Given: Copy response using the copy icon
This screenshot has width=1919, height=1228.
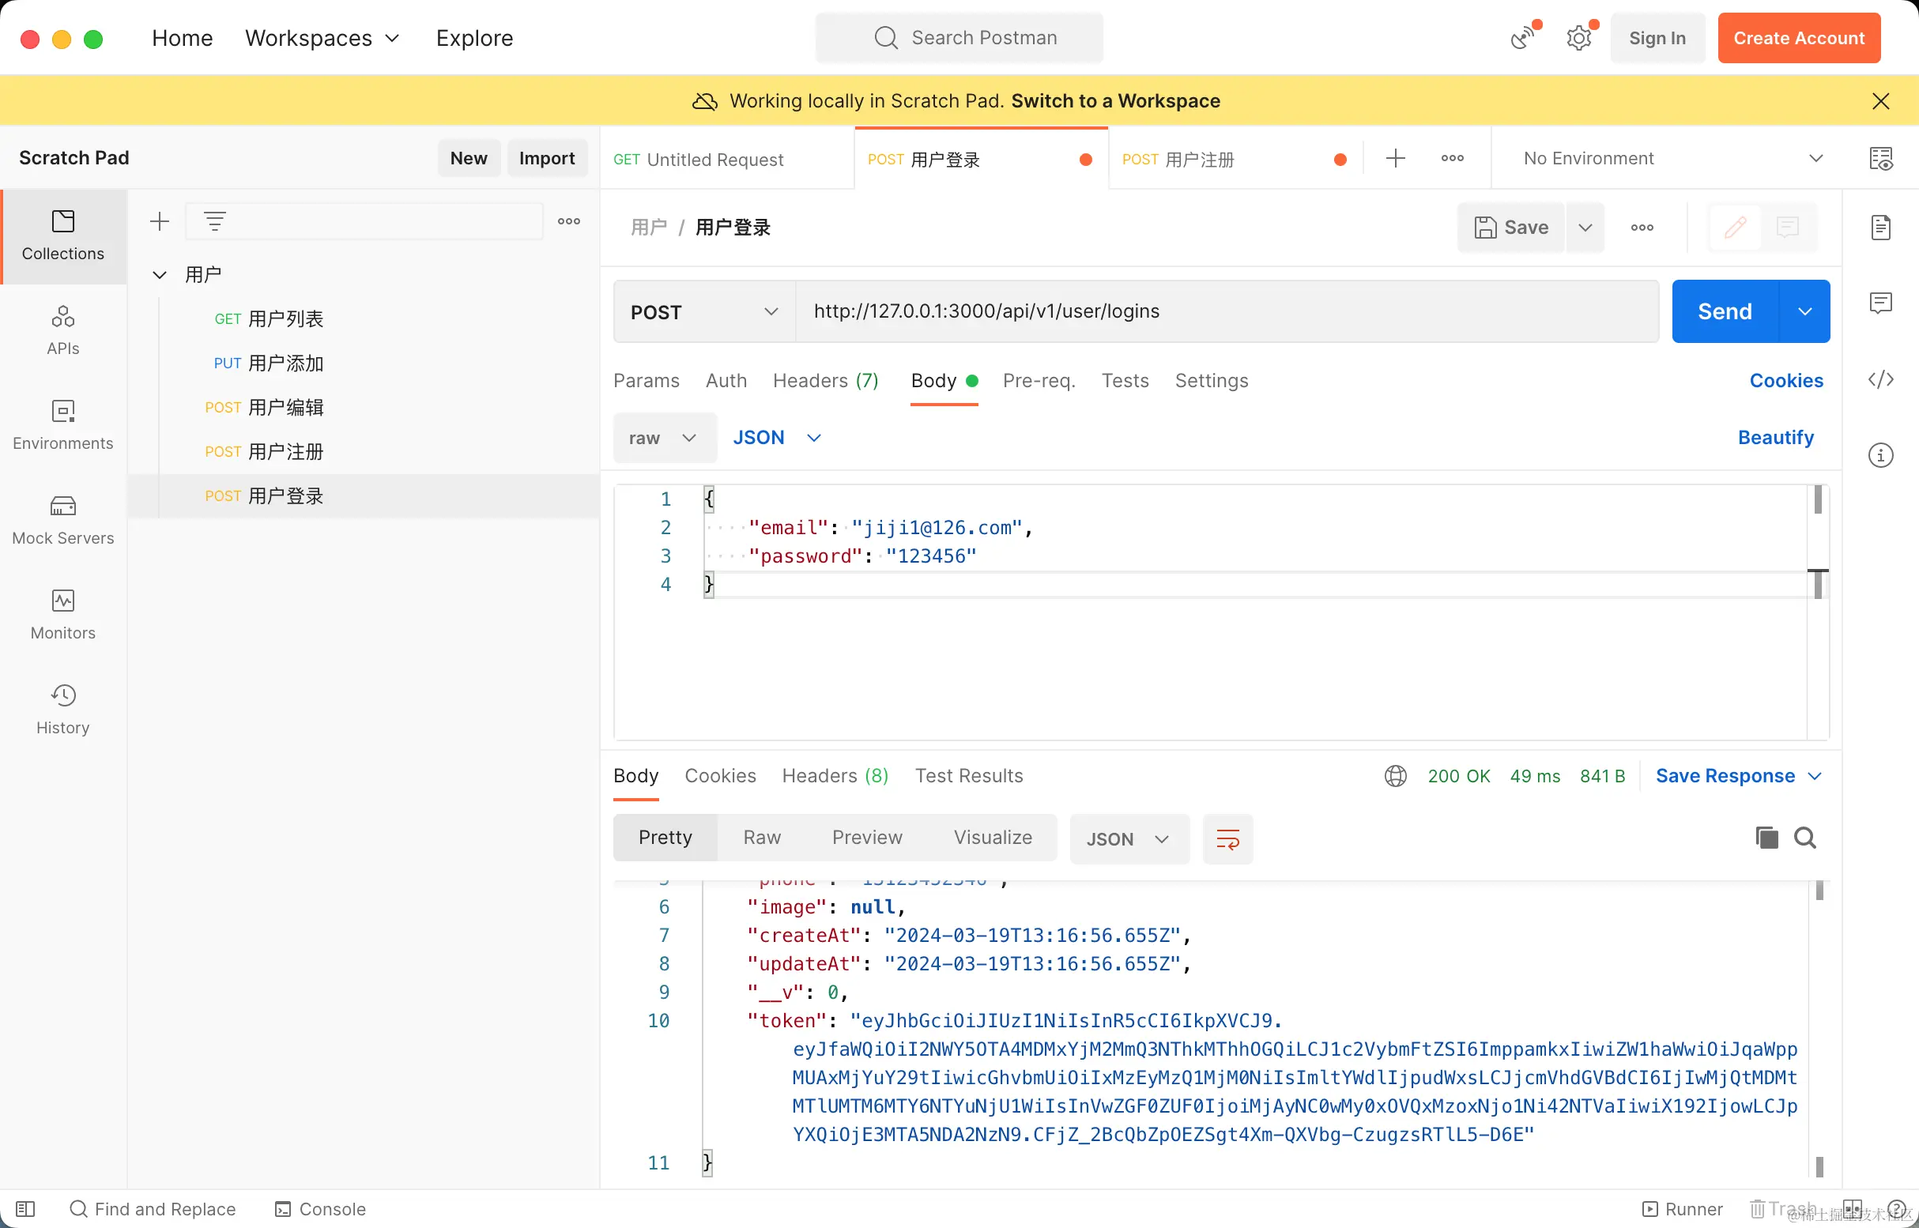Looking at the screenshot, I should [x=1766, y=838].
